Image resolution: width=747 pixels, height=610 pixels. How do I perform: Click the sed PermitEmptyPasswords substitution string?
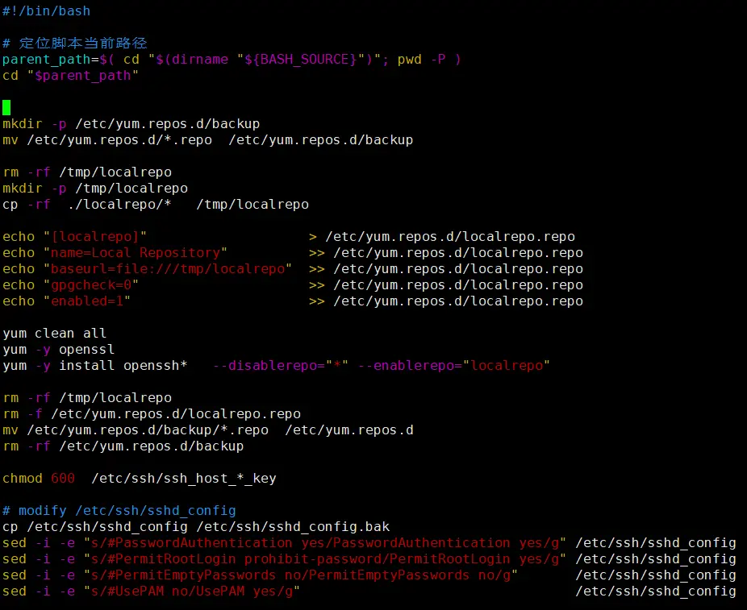[x=301, y=575]
